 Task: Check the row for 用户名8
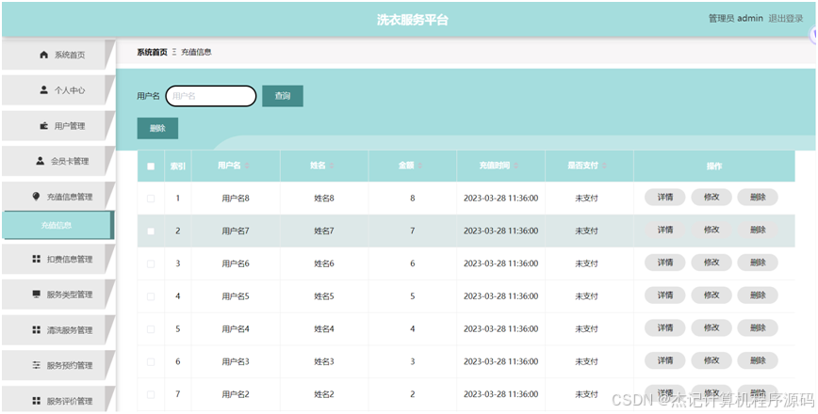click(x=151, y=199)
